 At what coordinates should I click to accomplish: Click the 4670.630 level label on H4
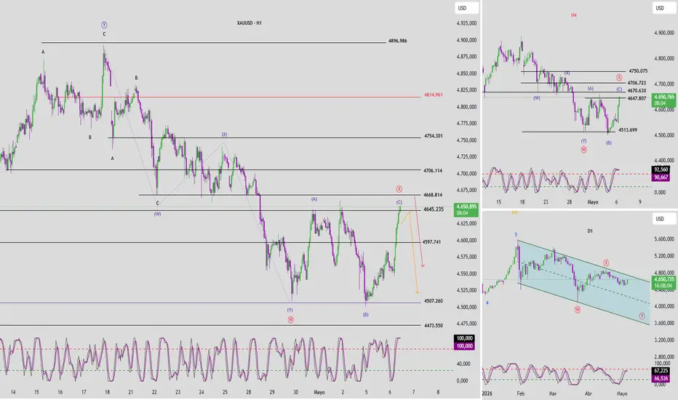coord(637,91)
